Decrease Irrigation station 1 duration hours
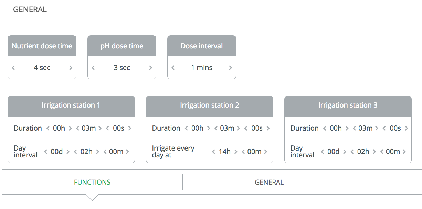 click(48, 128)
